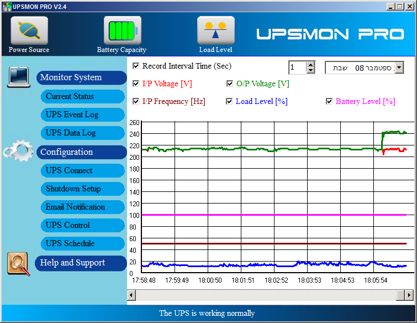This screenshot has height=323, width=417.
Task: Open UPS Connect settings
Action: 82,170
